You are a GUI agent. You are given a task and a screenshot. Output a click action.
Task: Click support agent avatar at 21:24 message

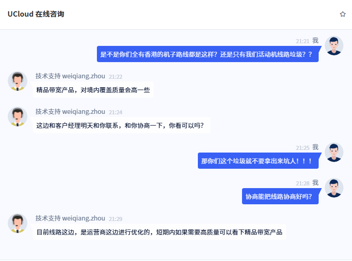click(18, 117)
